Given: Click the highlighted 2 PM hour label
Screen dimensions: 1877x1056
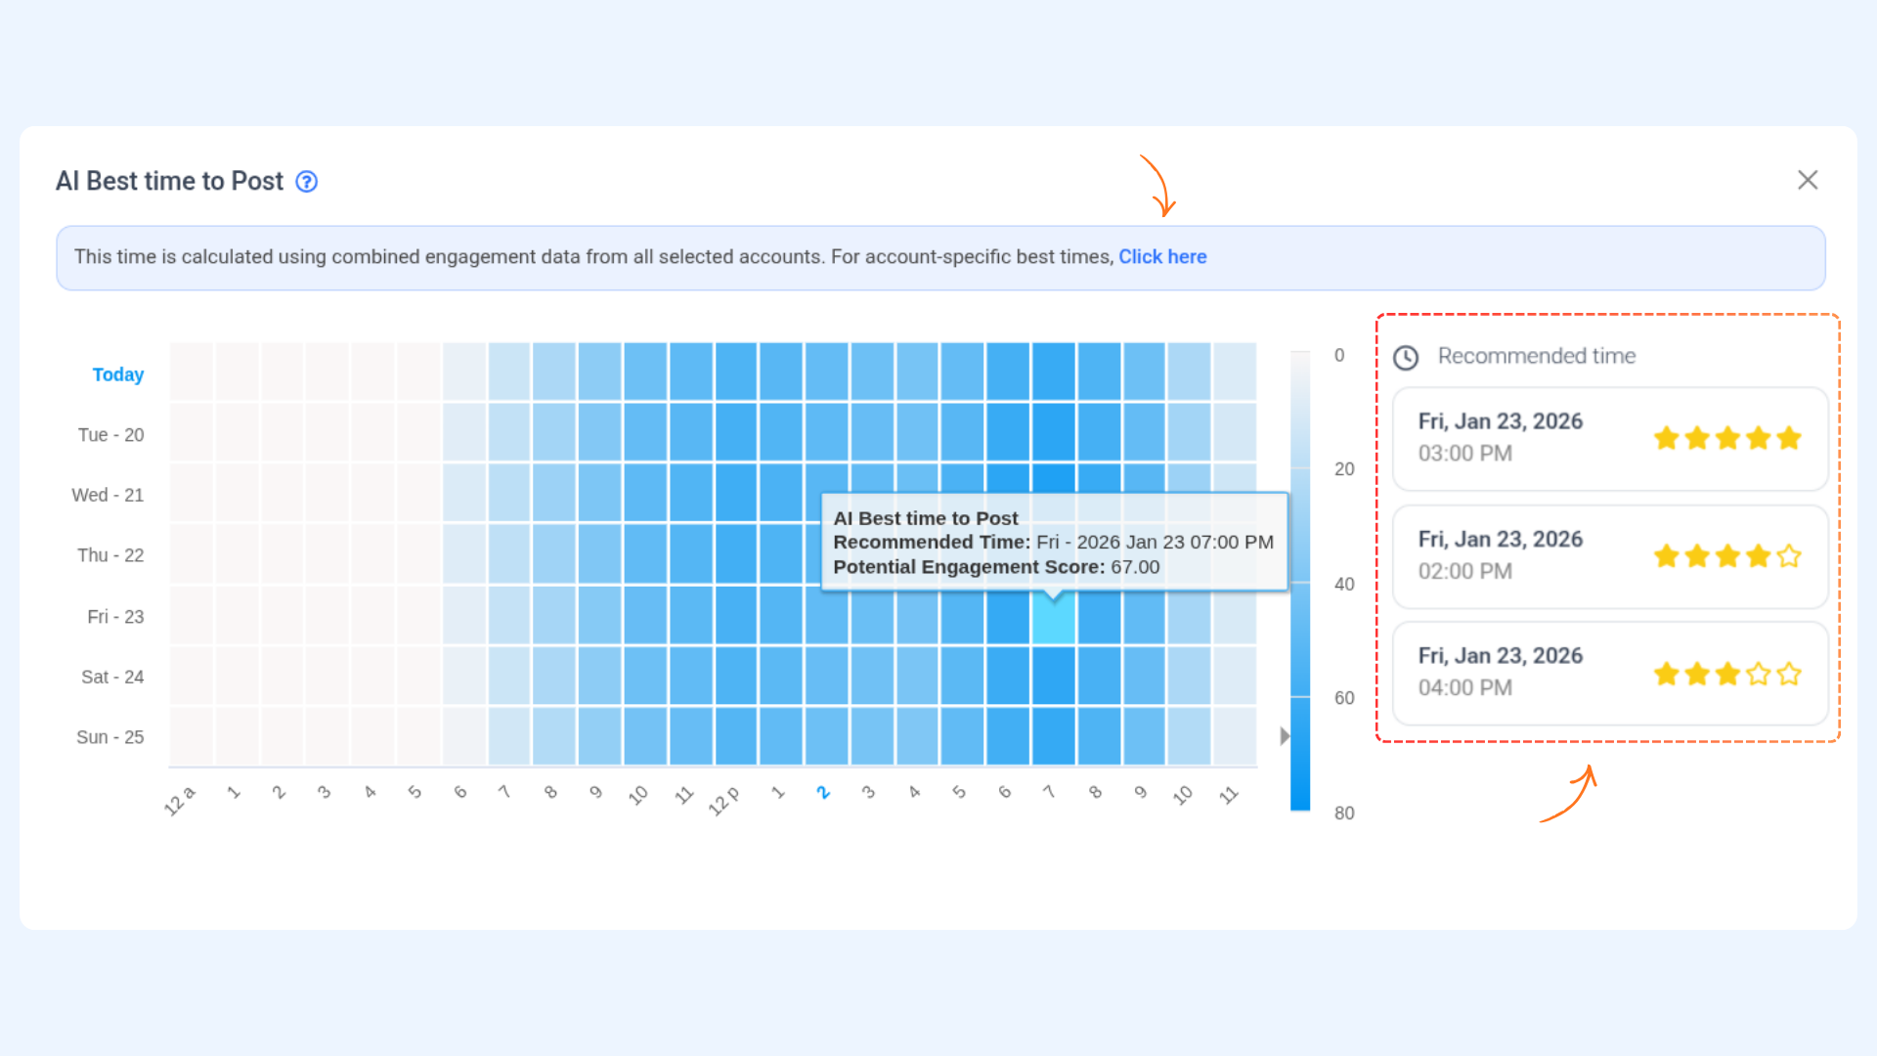Looking at the screenshot, I should click(x=823, y=793).
